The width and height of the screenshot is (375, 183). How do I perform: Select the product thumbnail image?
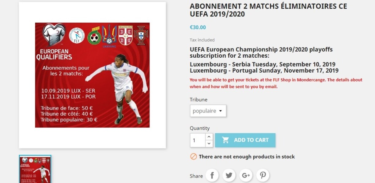click(x=35, y=169)
